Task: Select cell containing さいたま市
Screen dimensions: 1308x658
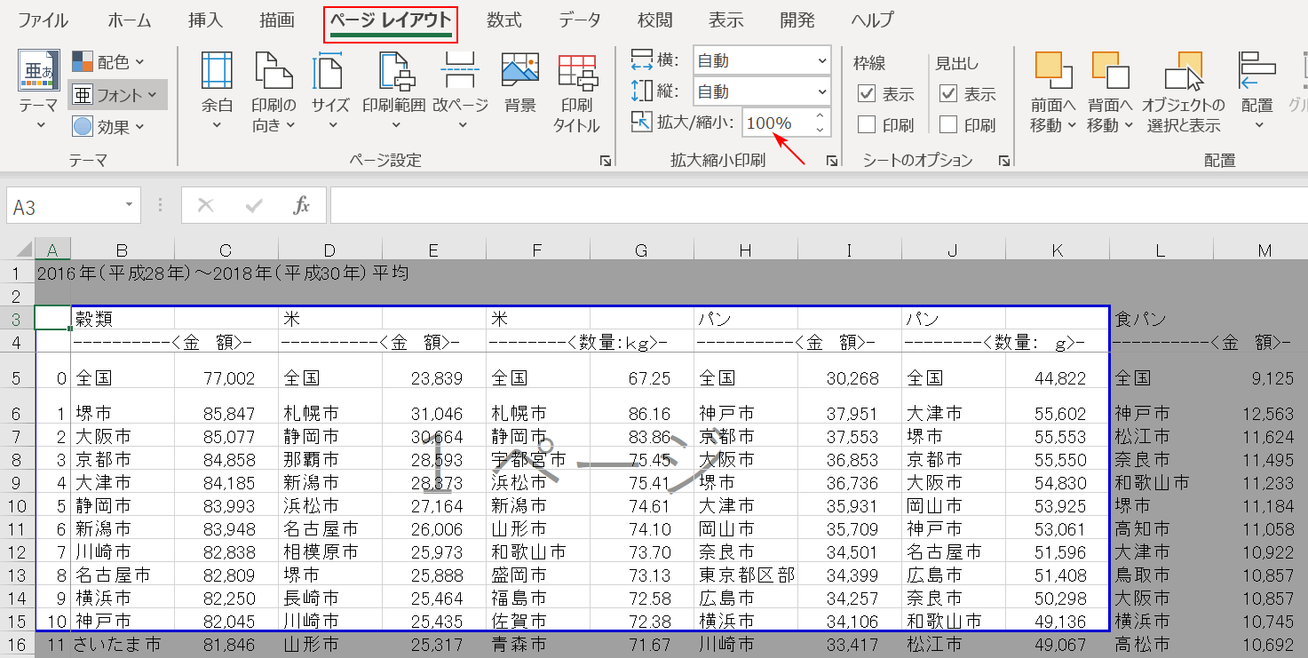Action: [123, 645]
